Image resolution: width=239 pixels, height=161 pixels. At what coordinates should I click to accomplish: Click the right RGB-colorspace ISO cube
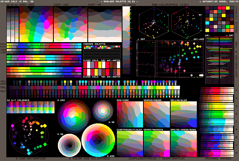tap(187, 22)
